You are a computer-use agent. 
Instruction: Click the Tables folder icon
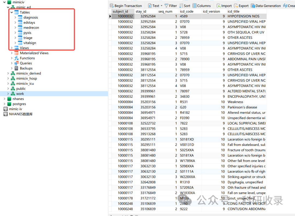16,12
